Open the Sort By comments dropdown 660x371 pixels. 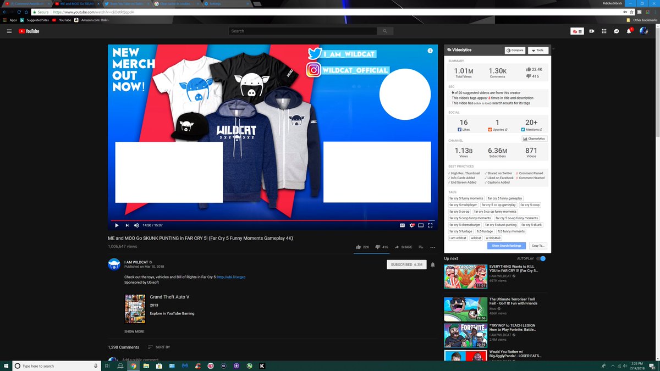point(159,347)
